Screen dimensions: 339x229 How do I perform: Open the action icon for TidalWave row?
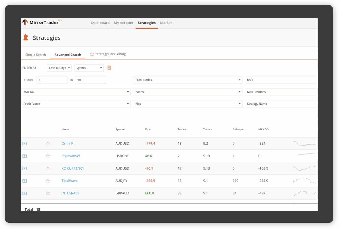click(25, 181)
